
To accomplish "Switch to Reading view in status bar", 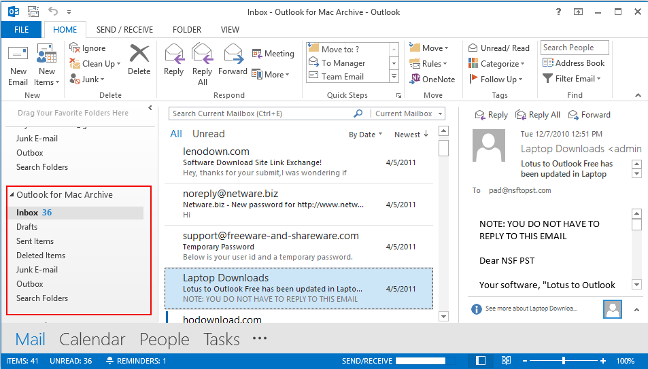I will pyautogui.click(x=506, y=361).
